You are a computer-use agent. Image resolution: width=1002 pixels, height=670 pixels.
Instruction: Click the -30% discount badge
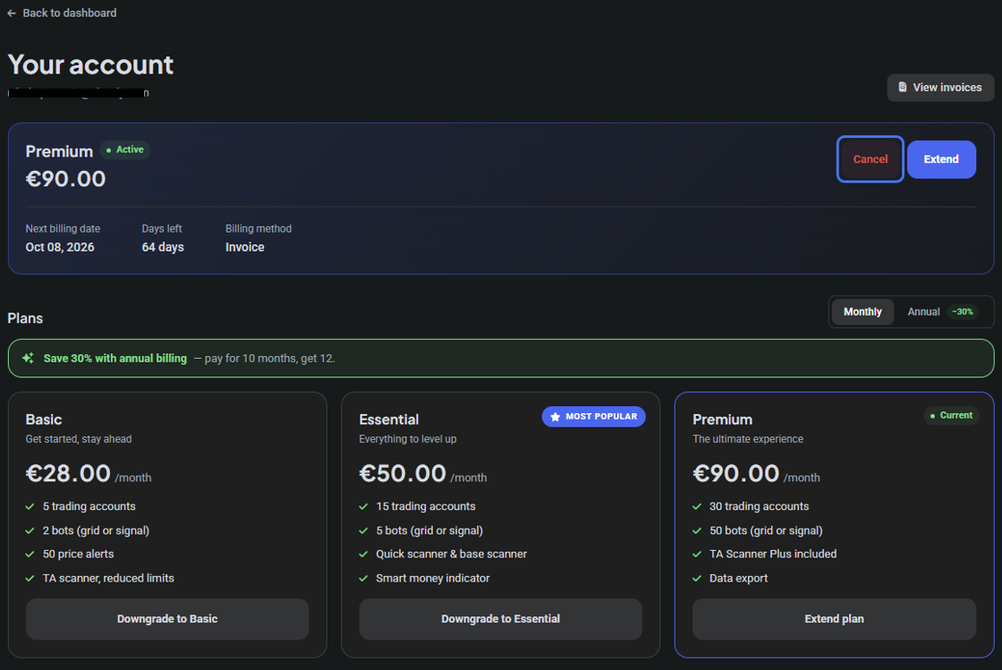coord(963,311)
